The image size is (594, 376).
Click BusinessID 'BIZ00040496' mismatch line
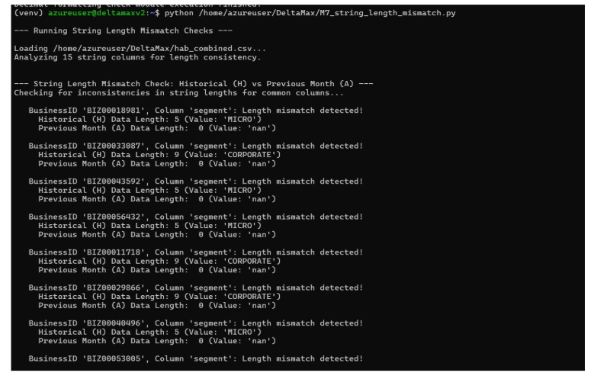pos(195,323)
